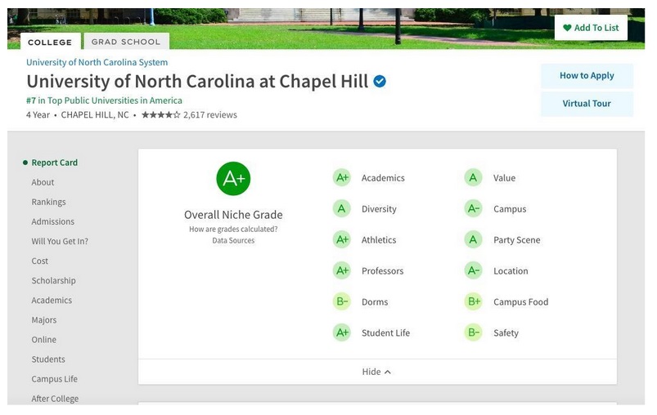Select the College tab
The height and width of the screenshot is (415, 657).
pyautogui.click(x=50, y=42)
